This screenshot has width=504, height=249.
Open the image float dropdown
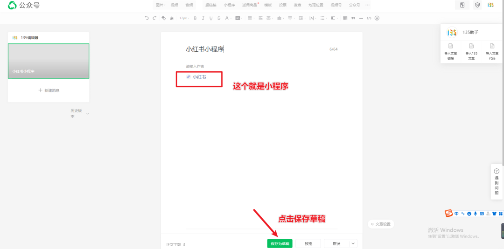tap(334, 18)
